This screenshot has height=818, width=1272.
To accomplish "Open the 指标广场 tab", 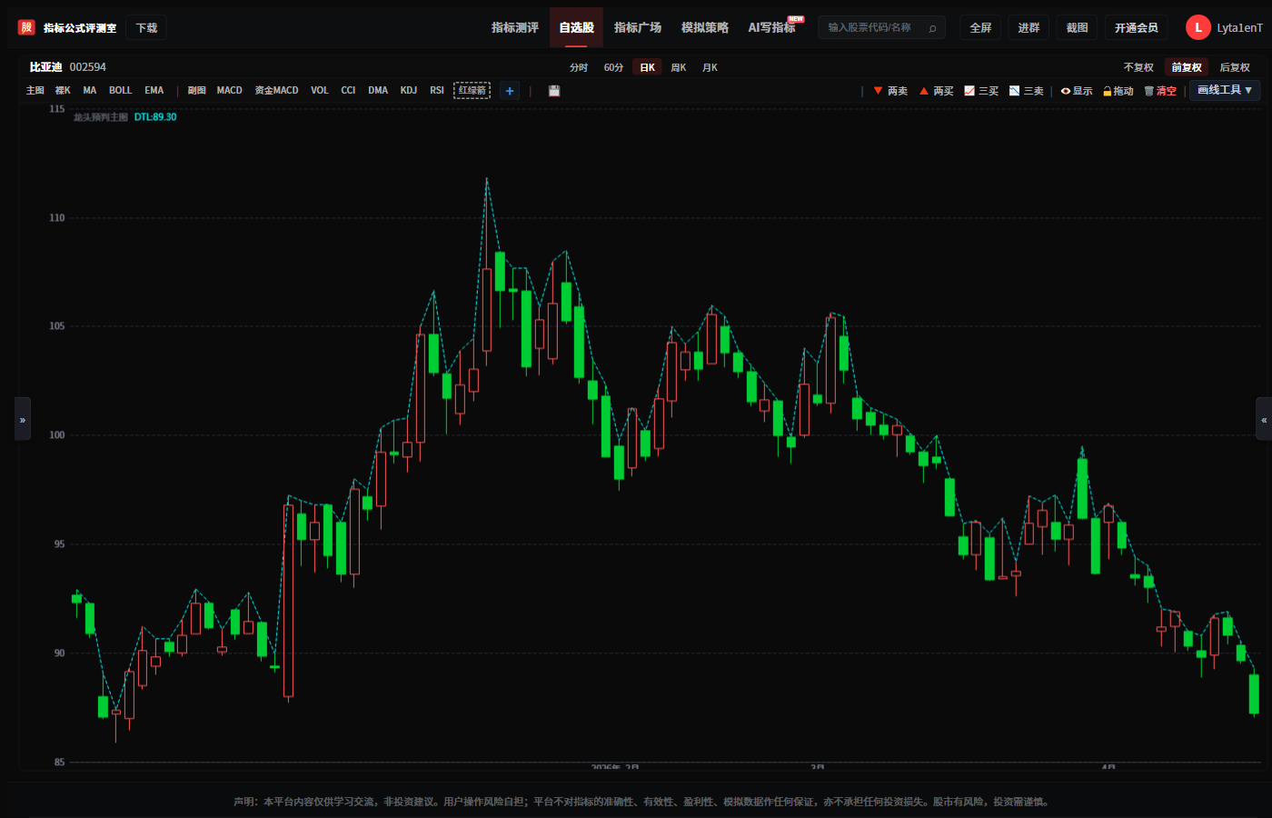I will (x=638, y=27).
